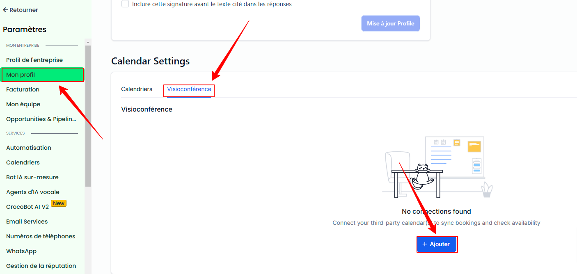Click the sidebar vertical scrollbar
Viewport: 577px width, 274px height.
pos(88,116)
